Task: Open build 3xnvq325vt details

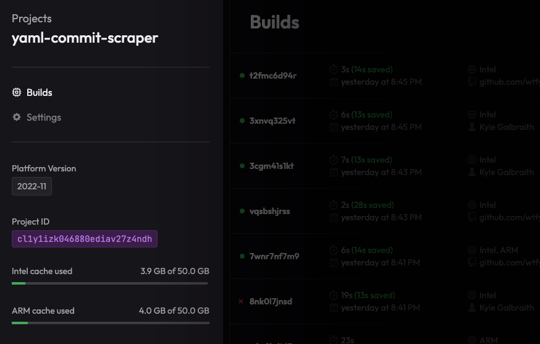Action: pos(272,121)
